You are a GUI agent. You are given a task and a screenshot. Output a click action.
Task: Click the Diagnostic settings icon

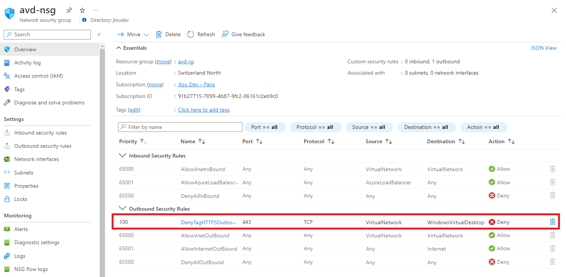pos(7,242)
